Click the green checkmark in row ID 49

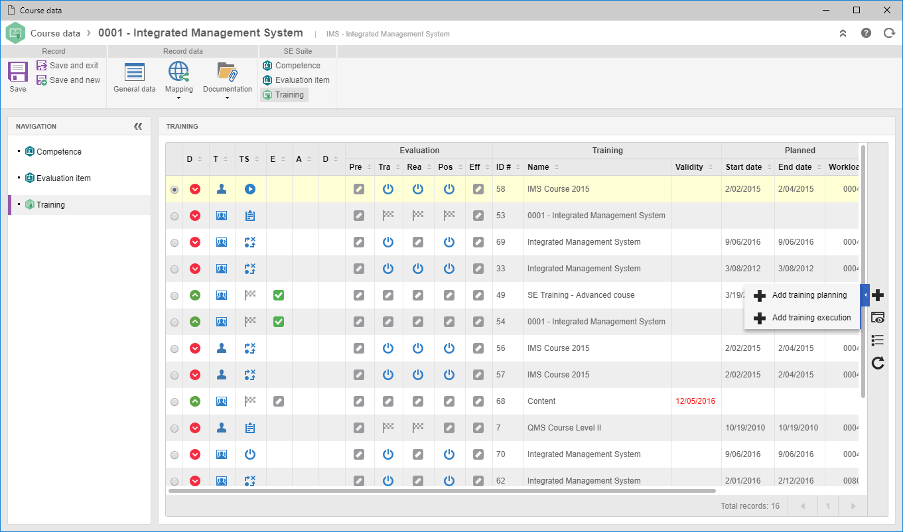[279, 295]
